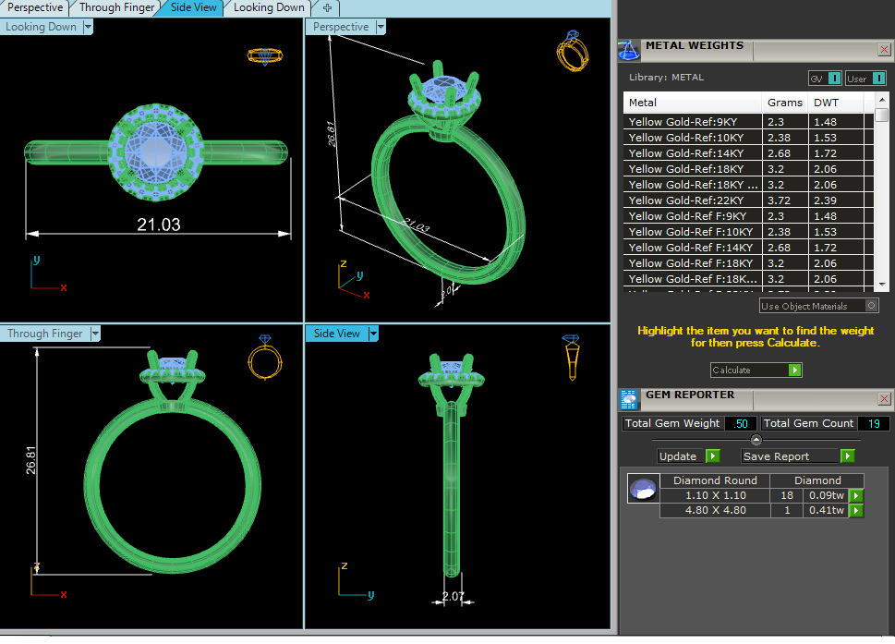Click the 26.81 dimension in Through Finger view
The height and width of the screenshot is (644, 895).
point(30,460)
